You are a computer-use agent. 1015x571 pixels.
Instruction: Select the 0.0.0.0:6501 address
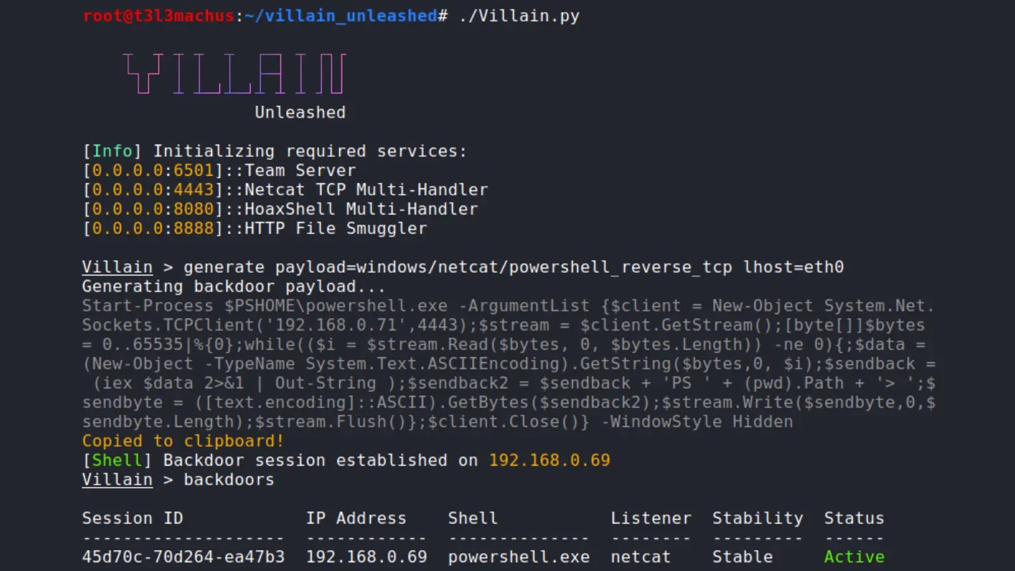[x=153, y=170]
